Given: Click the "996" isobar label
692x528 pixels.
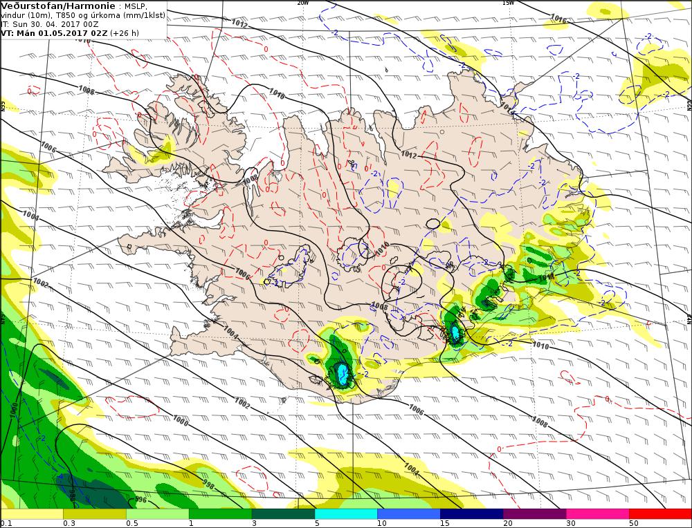Looking at the screenshot, I should click(x=140, y=500).
